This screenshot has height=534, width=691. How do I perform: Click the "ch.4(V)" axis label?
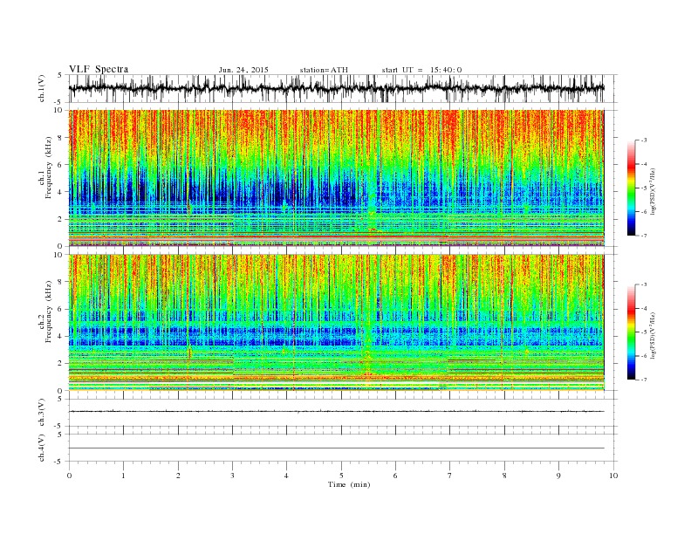[x=42, y=448]
